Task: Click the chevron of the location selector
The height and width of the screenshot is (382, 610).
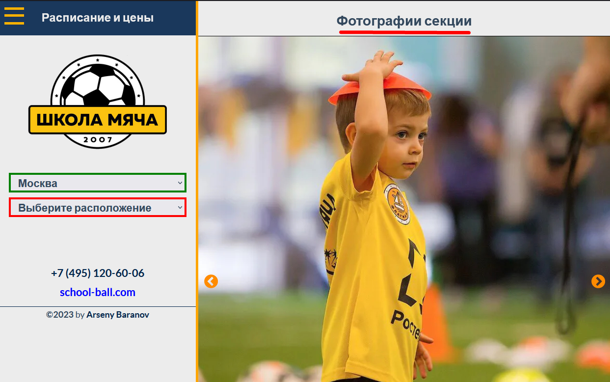Action: 180,207
